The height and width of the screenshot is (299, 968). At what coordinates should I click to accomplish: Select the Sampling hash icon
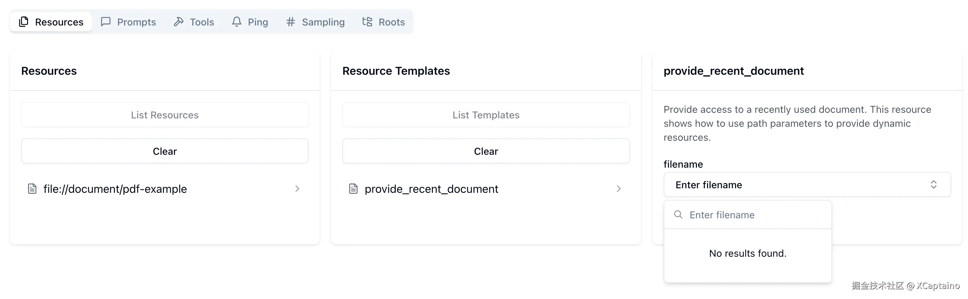click(x=290, y=22)
